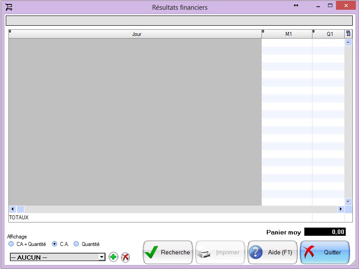Screen dimensions: 359x269
Task: Click the double-arrow resize icon in title bar
Action: [x=296, y=5]
